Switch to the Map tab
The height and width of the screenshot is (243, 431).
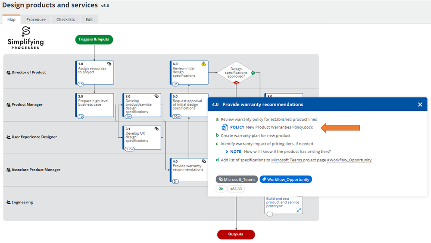click(x=11, y=19)
